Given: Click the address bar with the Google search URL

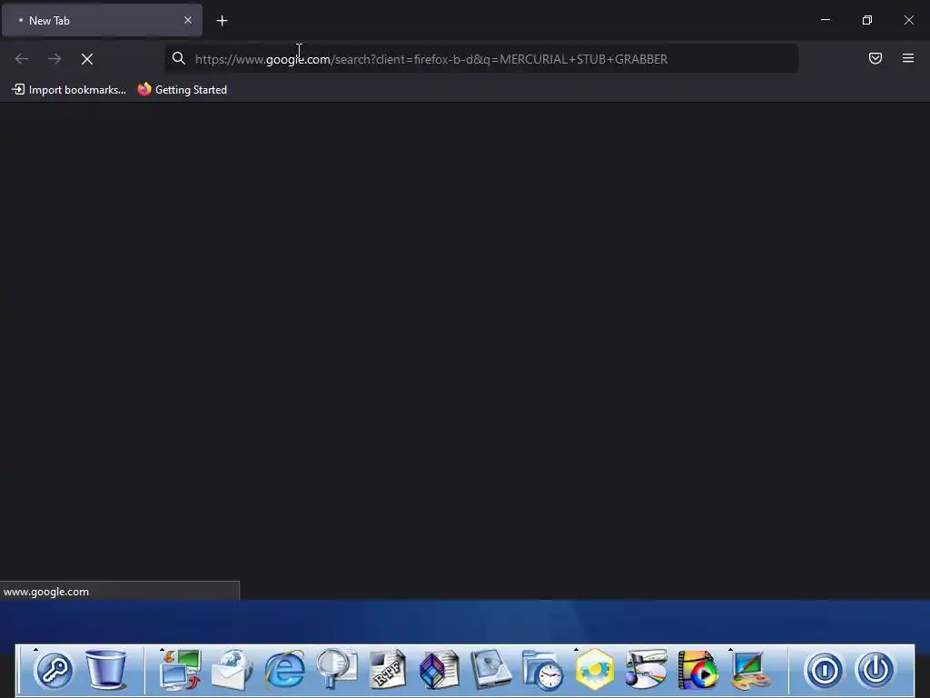Looking at the screenshot, I should tap(481, 59).
